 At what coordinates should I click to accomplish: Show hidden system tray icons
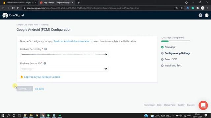coord(173,116)
